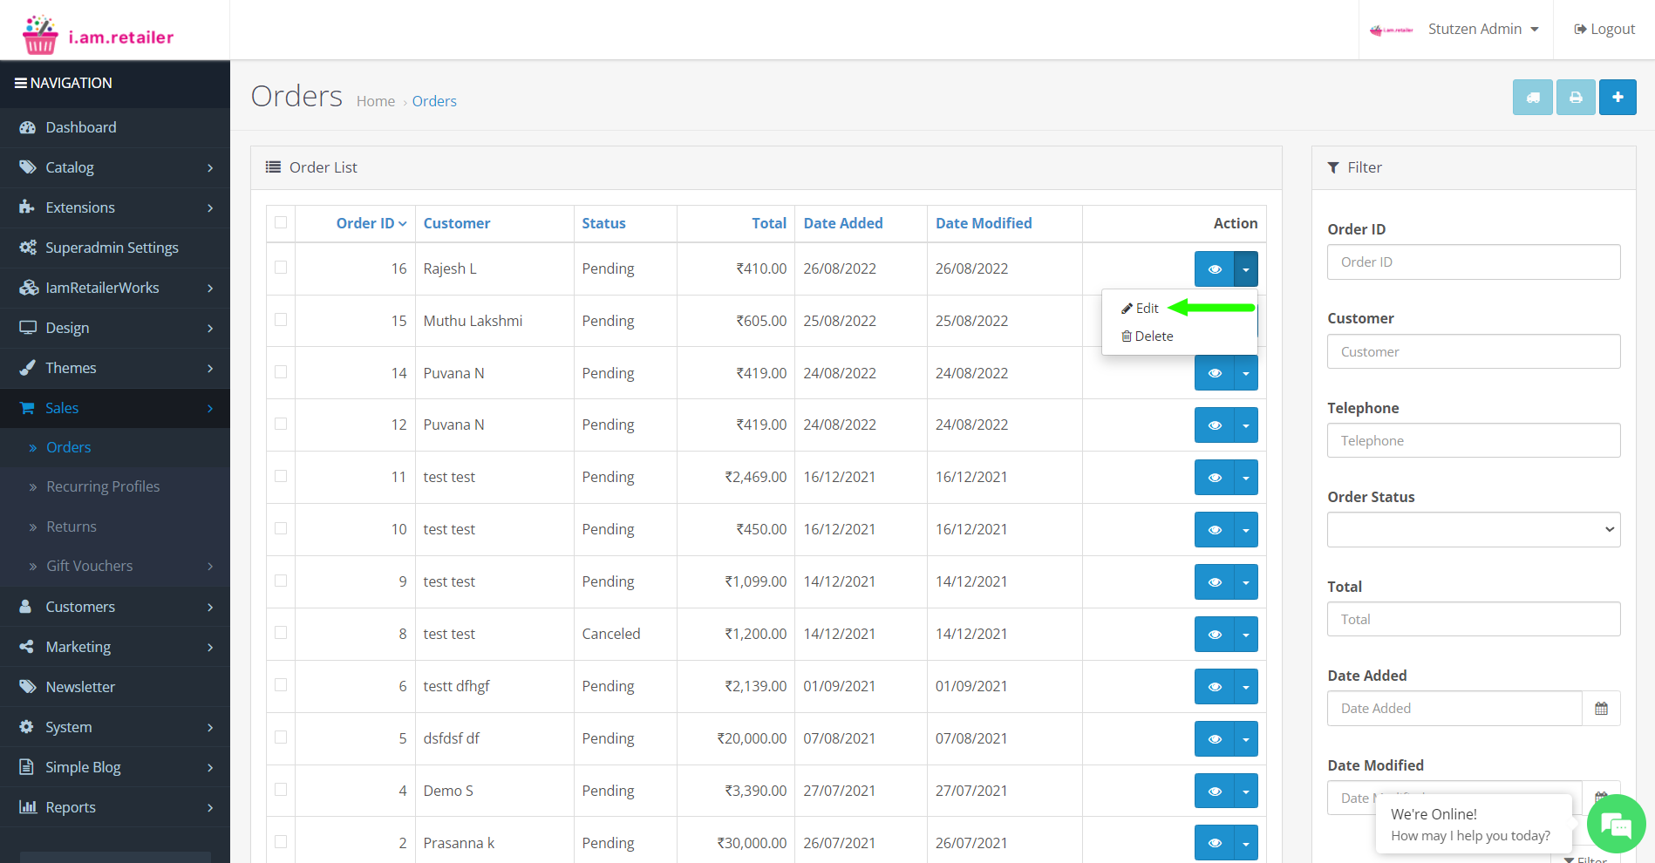Click the Logout link
This screenshot has height=863, width=1655.
[1604, 30]
